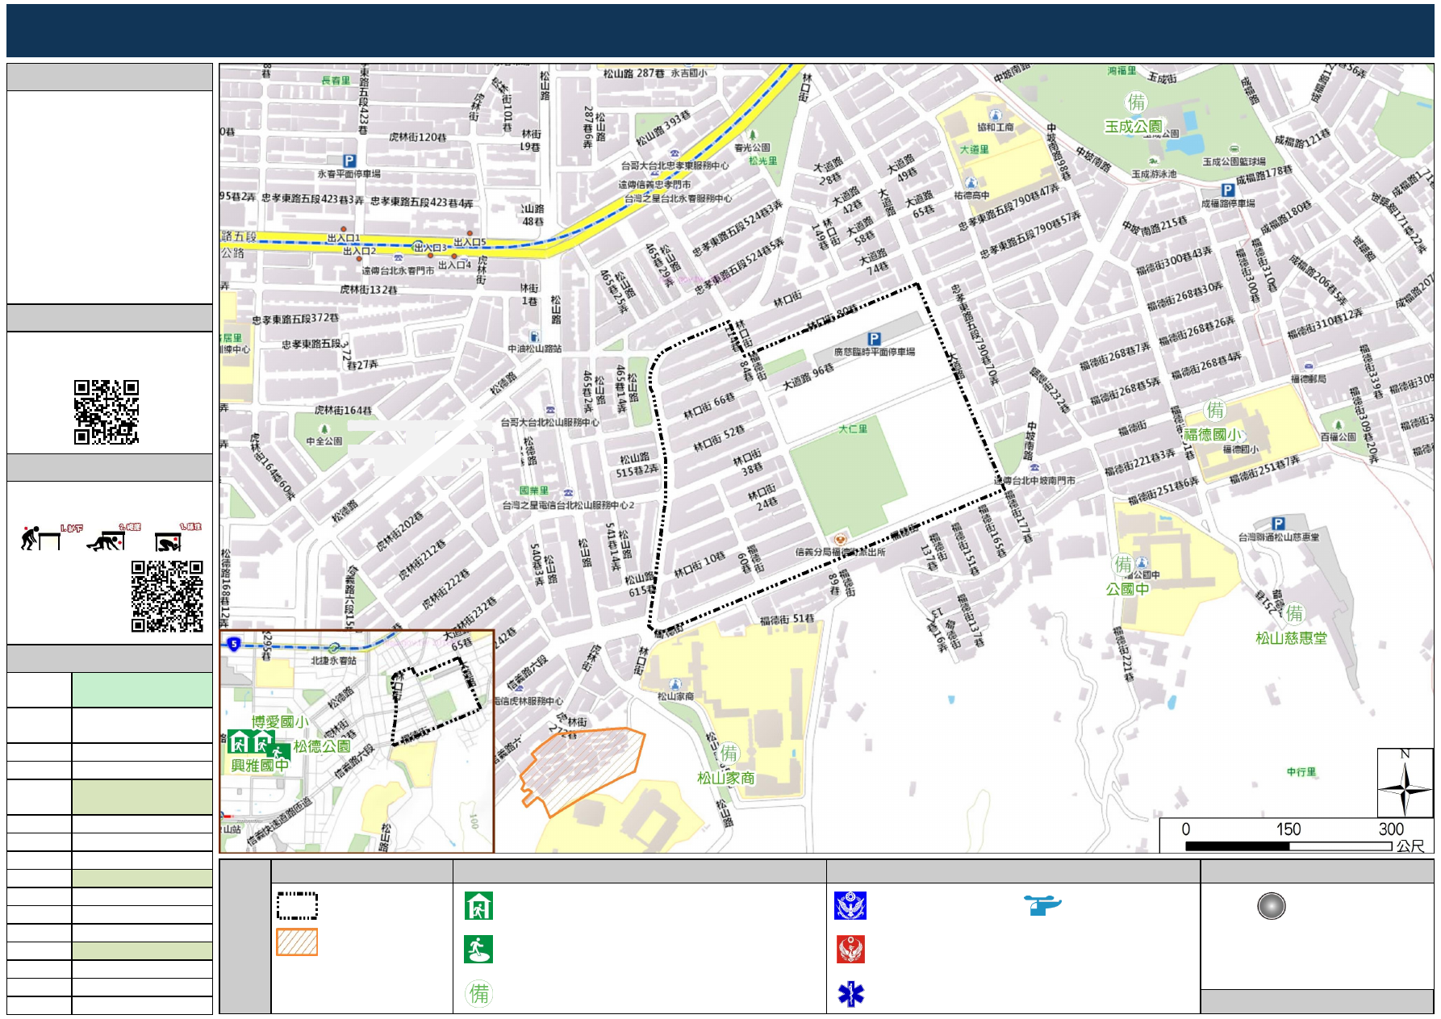Click the 博愛國小 label in the inset map
1441x1019 pixels.
279,722
